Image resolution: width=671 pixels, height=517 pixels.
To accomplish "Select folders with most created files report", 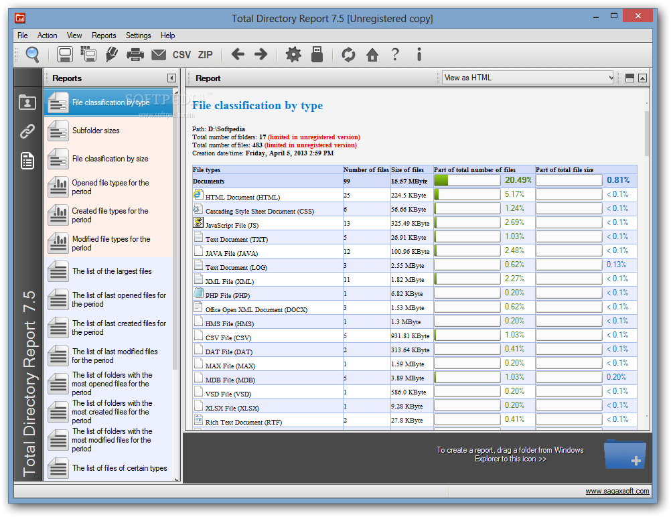I will (x=108, y=412).
